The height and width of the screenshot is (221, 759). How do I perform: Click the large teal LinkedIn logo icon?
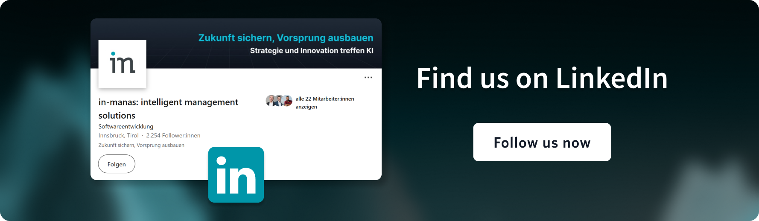tap(236, 175)
